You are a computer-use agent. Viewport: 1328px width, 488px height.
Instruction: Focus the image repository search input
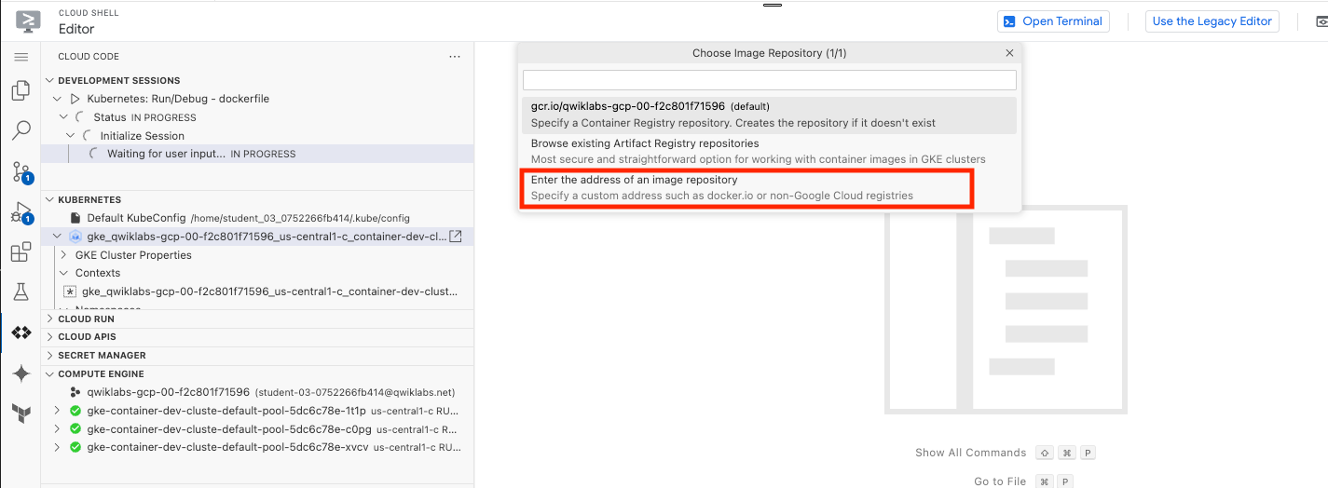[x=770, y=80]
